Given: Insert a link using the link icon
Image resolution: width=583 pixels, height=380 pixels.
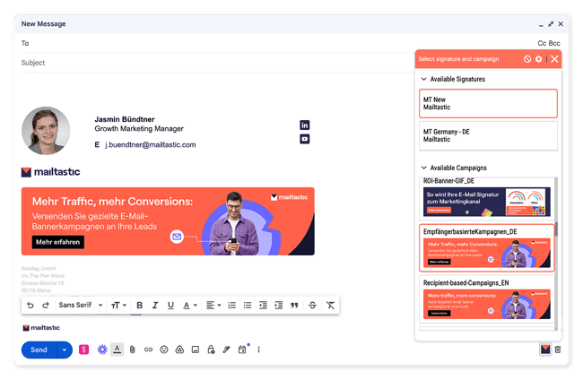Looking at the screenshot, I should coord(148,350).
